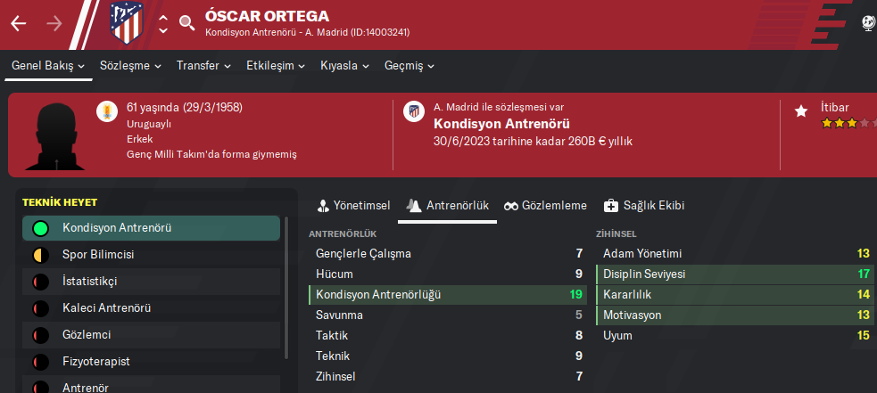The image size is (877, 393).
Task: Expand the Genel Bakış dropdown menu
Action: click(x=49, y=66)
